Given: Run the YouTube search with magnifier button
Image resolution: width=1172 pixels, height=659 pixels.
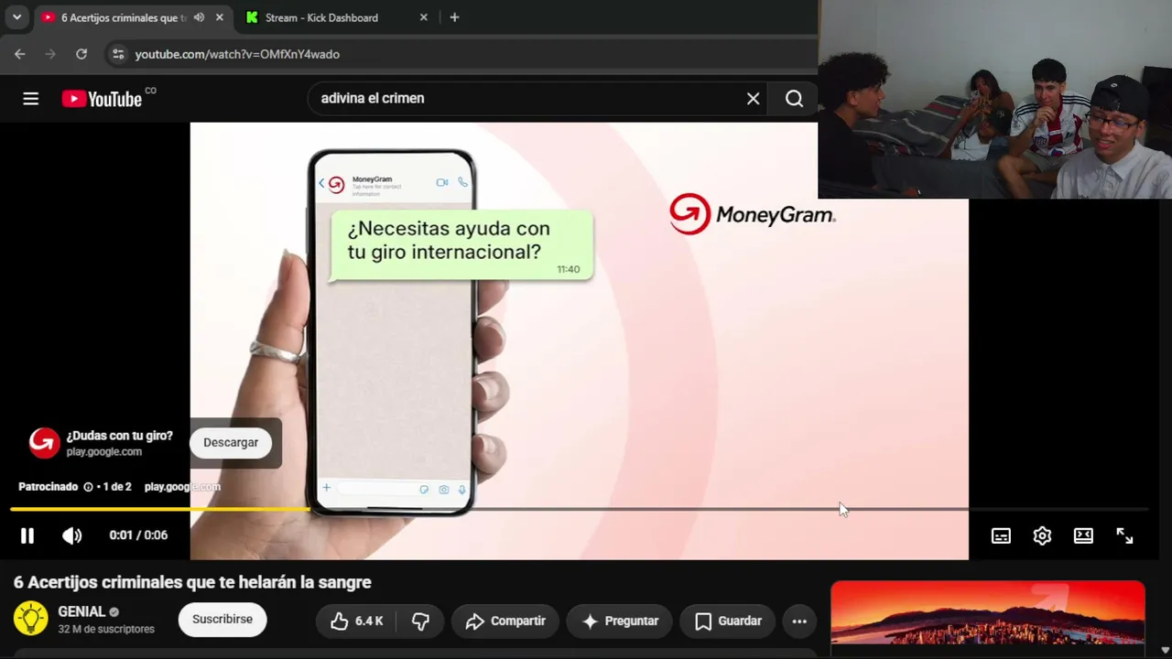Looking at the screenshot, I should click(794, 99).
